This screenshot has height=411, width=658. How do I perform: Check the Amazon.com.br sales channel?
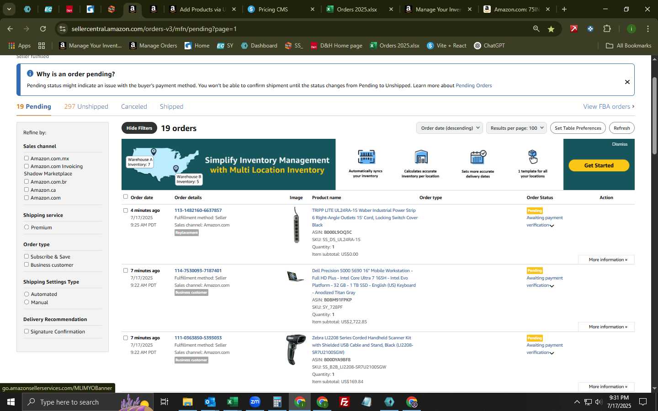(27, 181)
